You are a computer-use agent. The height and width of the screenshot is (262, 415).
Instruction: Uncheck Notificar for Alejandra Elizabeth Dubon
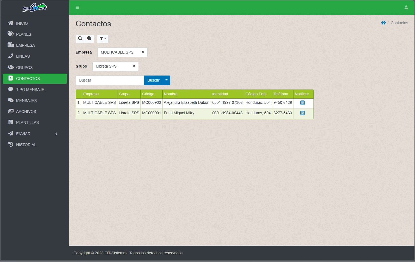[x=303, y=103]
